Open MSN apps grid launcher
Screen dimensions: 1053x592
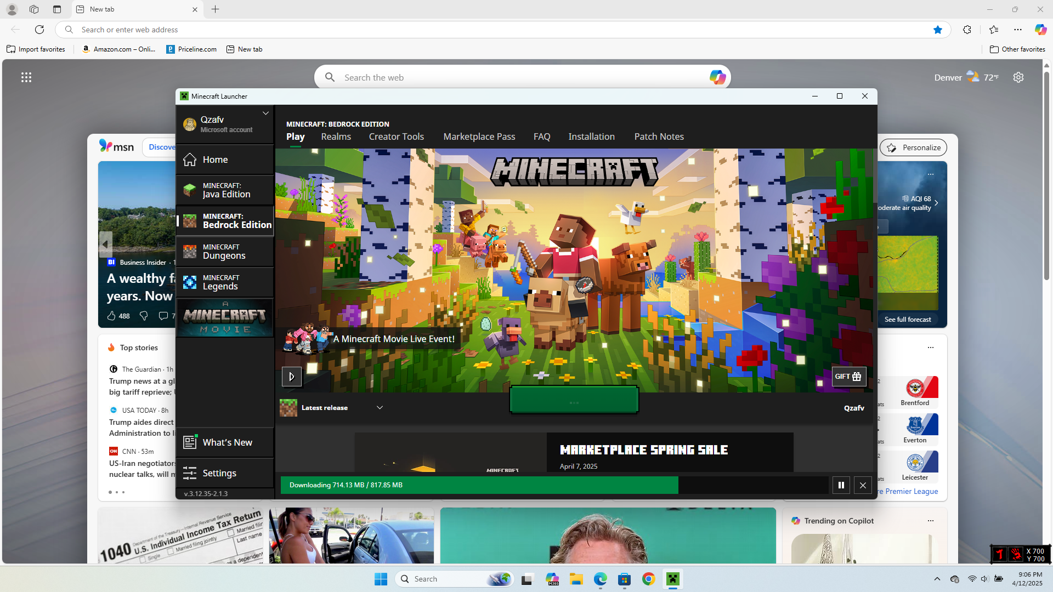tap(26, 77)
